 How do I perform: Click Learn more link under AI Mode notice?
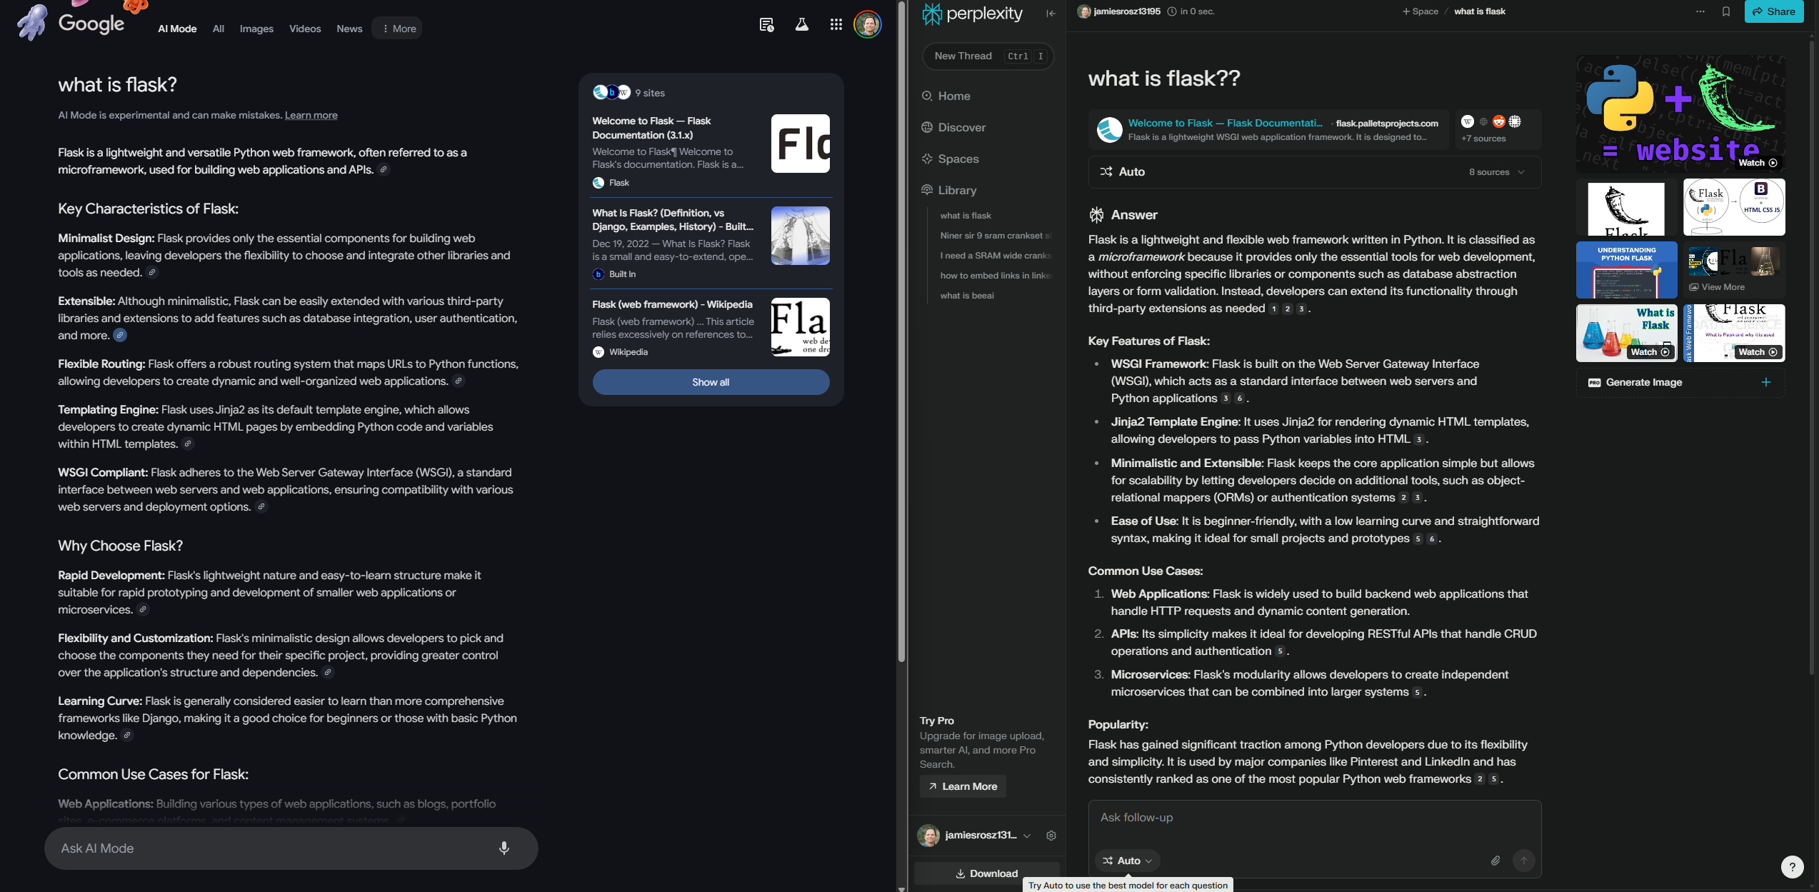(x=311, y=115)
